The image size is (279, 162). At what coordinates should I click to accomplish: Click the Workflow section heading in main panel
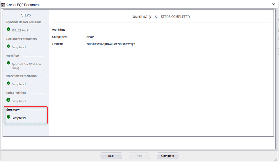(x=59, y=30)
